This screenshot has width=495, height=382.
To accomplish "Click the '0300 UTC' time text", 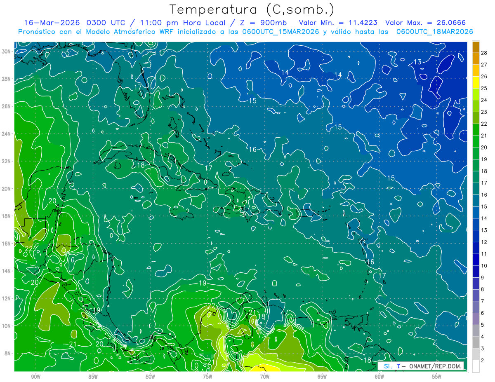I will coord(107,23).
